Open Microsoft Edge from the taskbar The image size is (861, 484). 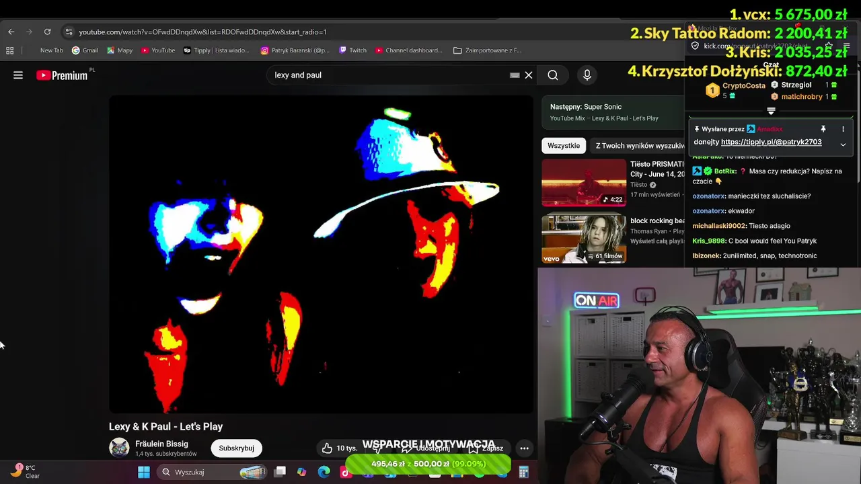[324, 472]
